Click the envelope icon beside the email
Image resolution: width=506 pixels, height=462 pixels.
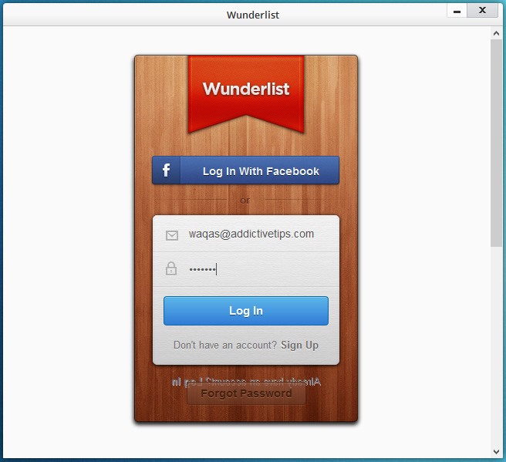tap(172, 235)
